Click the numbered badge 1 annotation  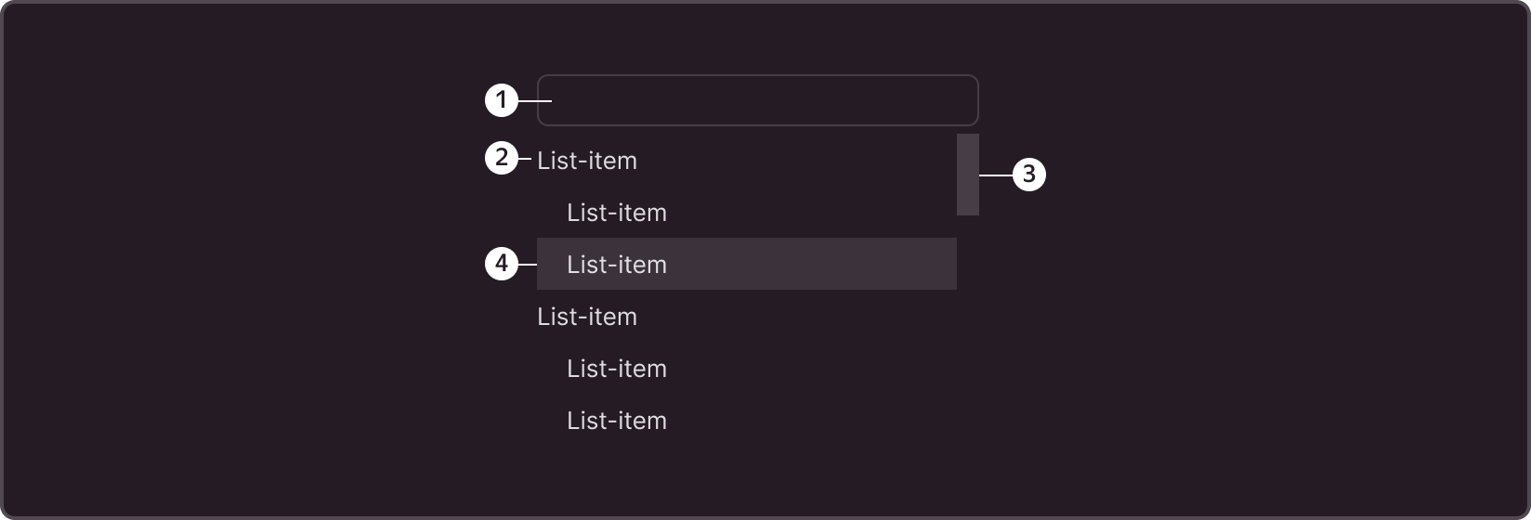(x=502, y=100)
